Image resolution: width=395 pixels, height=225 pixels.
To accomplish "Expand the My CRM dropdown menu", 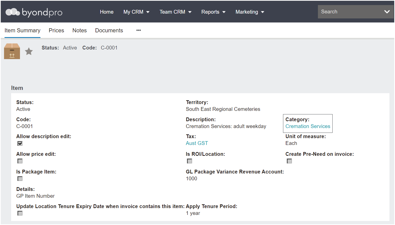I will click(x=136, y=12).
